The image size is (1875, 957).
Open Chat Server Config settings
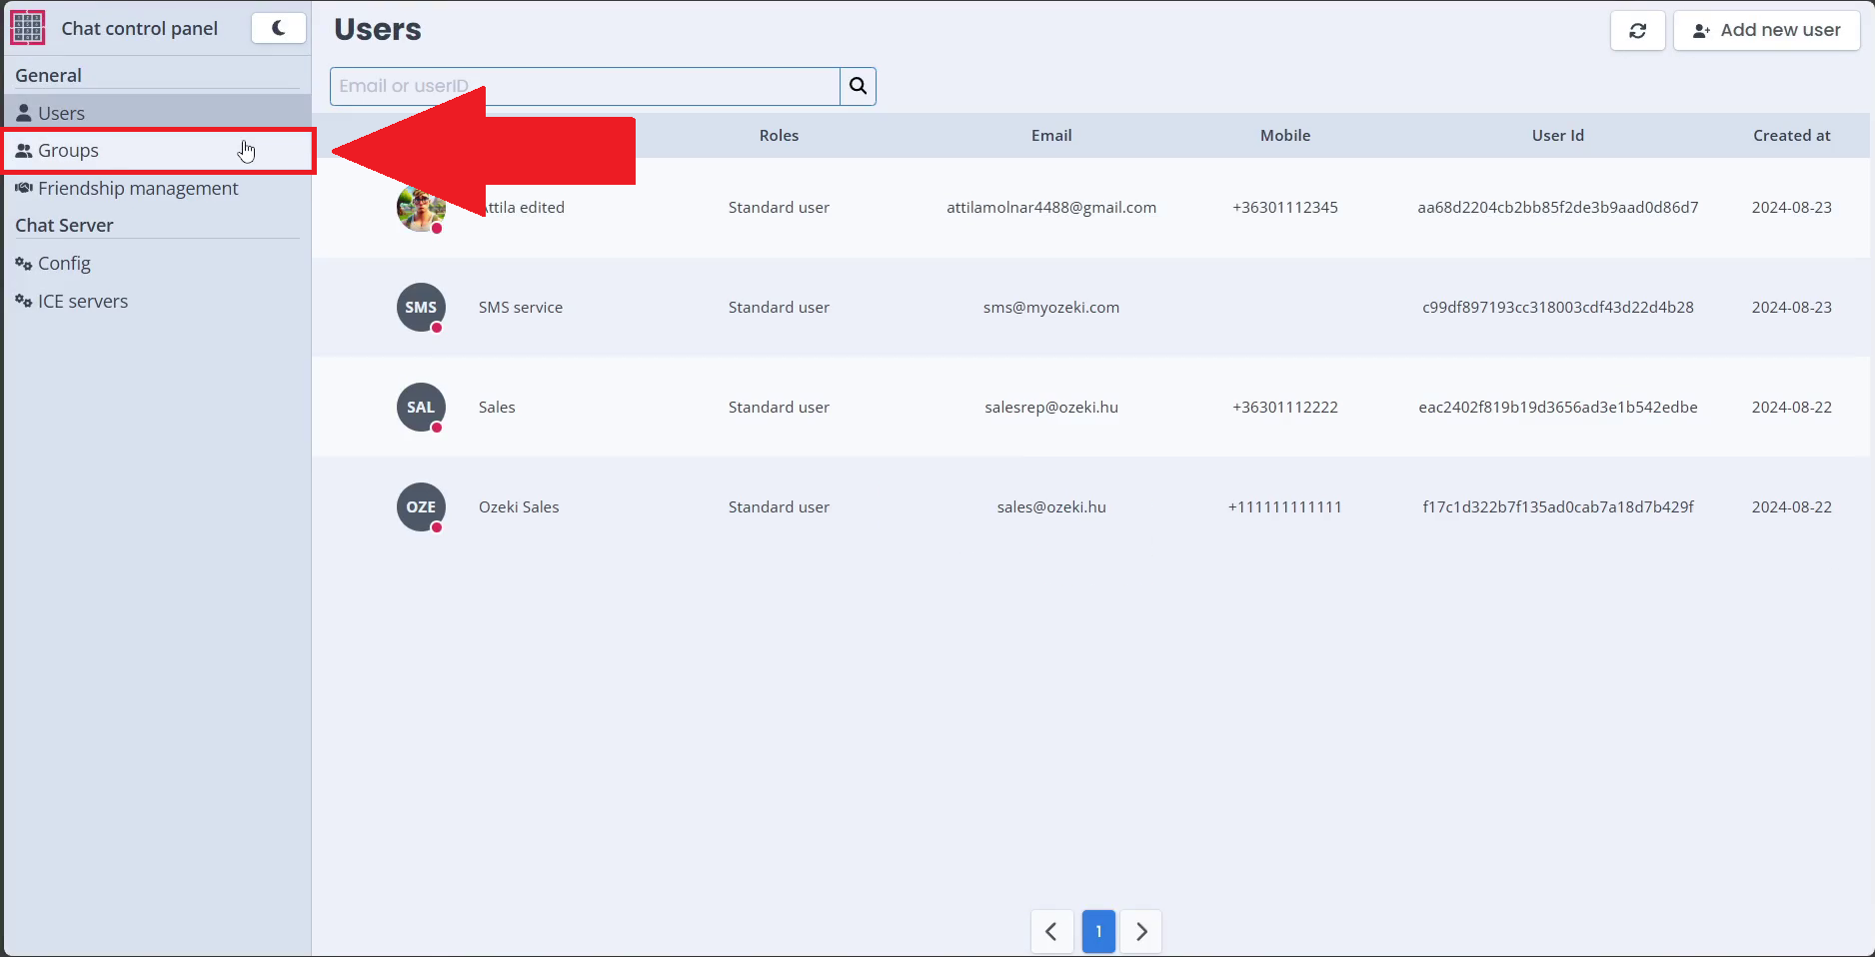64,264
